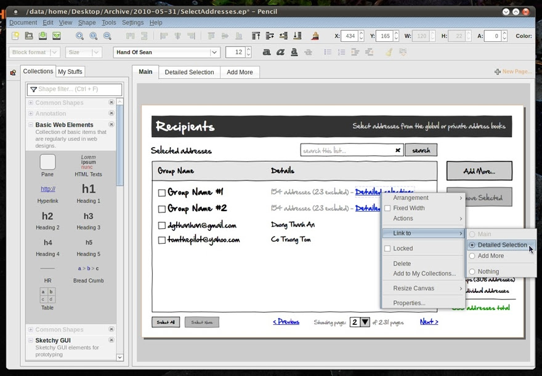Click the bullet list icon

329,52
